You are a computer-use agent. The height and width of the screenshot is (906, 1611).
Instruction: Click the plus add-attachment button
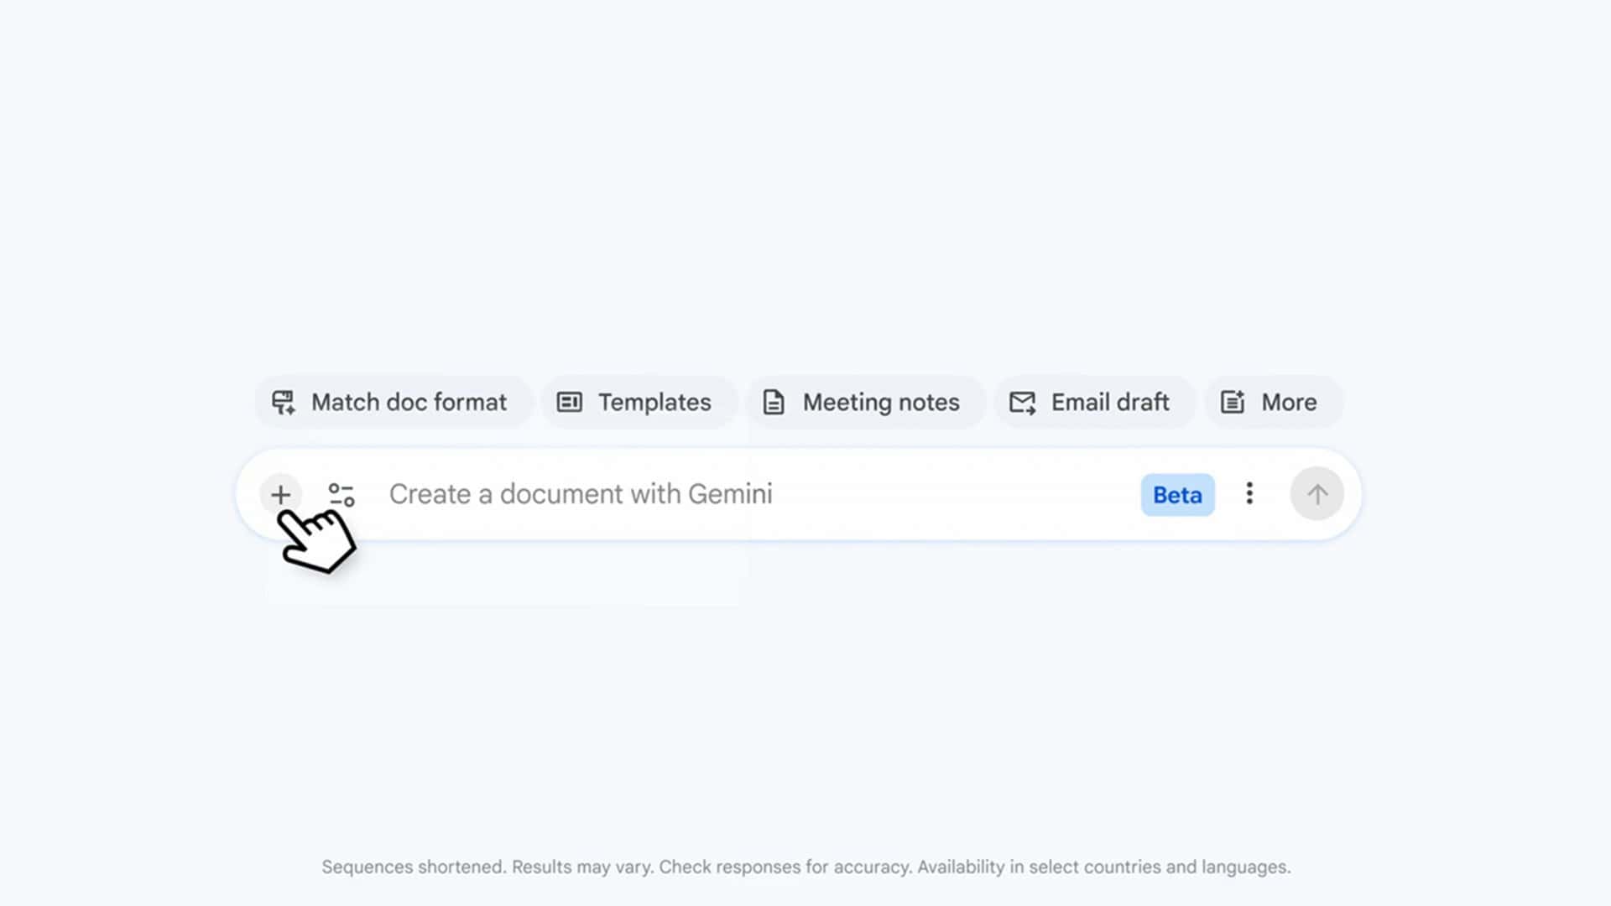tap(280, 494)
